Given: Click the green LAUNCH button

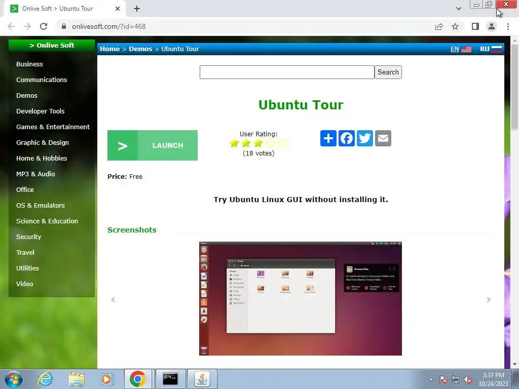Looking at the screenshot, I should (x=152, y=145).
